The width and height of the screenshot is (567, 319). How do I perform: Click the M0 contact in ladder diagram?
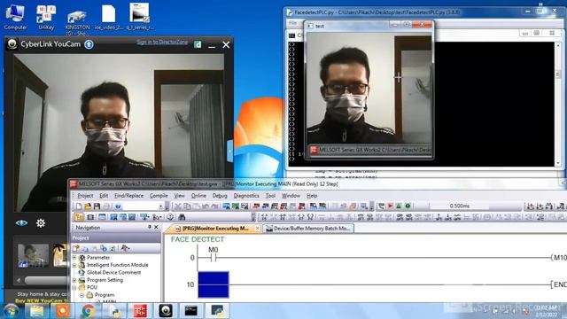pyautogui.click(x=213, y=258)
